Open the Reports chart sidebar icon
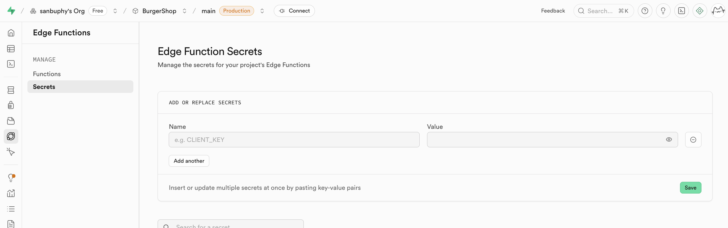Image resolution: width=728 pixels, height=228 pixels. pyautogui.click(x=11, y=193)
